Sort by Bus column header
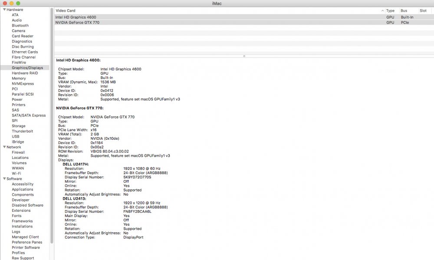Screen dimensions: 434x260 404,10
